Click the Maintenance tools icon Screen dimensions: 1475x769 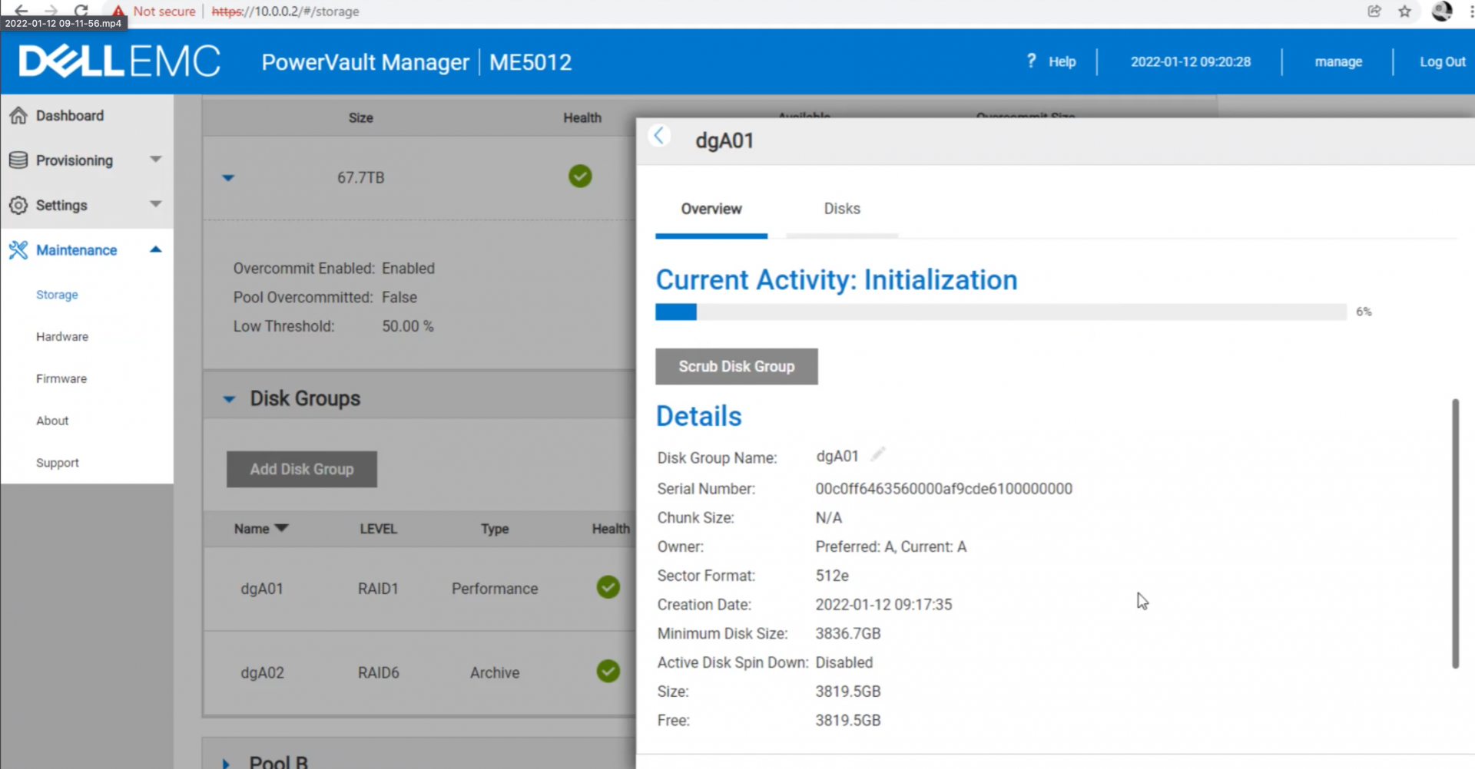[18, 250]
